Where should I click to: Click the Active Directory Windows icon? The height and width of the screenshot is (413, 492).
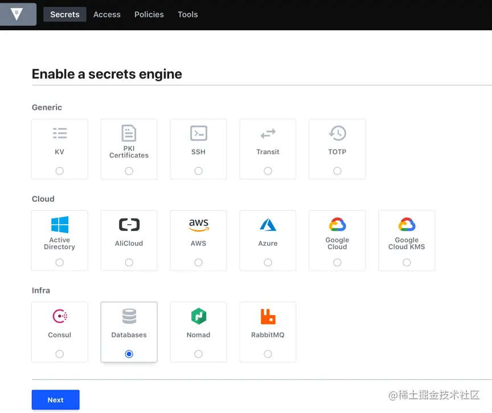coord(60,224)
